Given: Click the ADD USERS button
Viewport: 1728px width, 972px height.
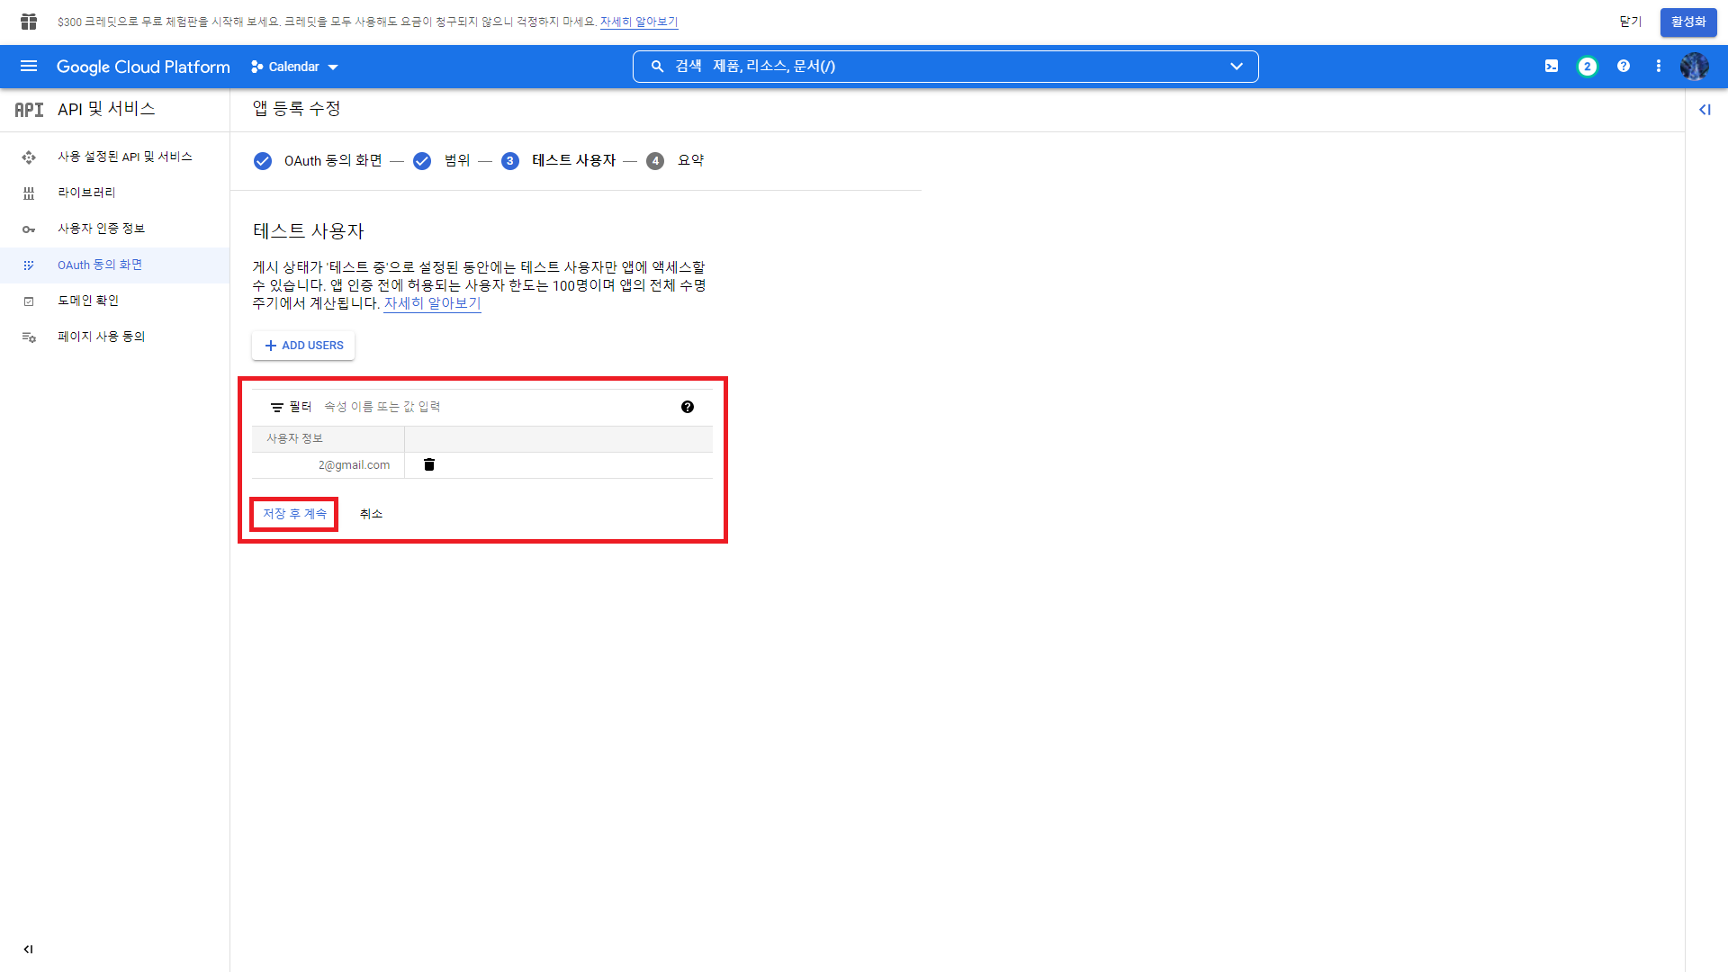Looking at the screenshot, I should tap(303, 346).
